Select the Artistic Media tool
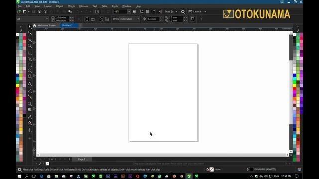This screenshot has width=319, height=179. (30, 59)
